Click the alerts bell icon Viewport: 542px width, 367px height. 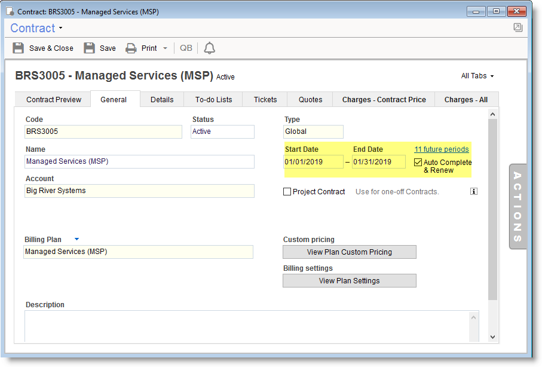pyautogui.click(x=209, y=48)
